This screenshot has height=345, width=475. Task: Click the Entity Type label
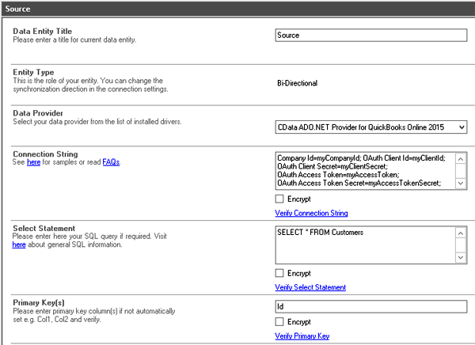pos(33,72)
